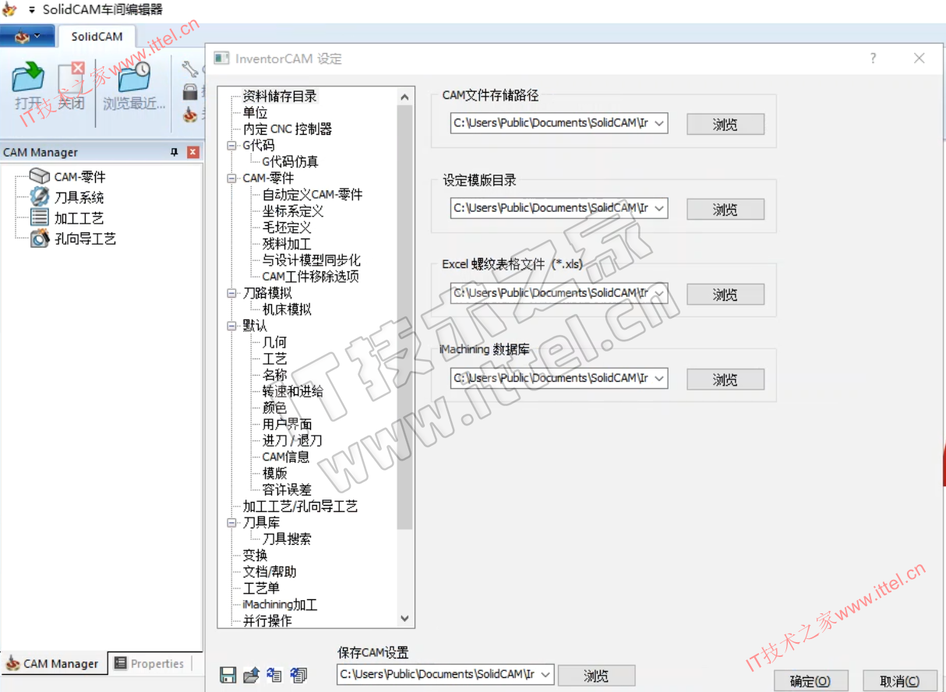Select 转速和进给 in settings tree
946x692 pixels.
pyautogui.click(x=293, y=391)
